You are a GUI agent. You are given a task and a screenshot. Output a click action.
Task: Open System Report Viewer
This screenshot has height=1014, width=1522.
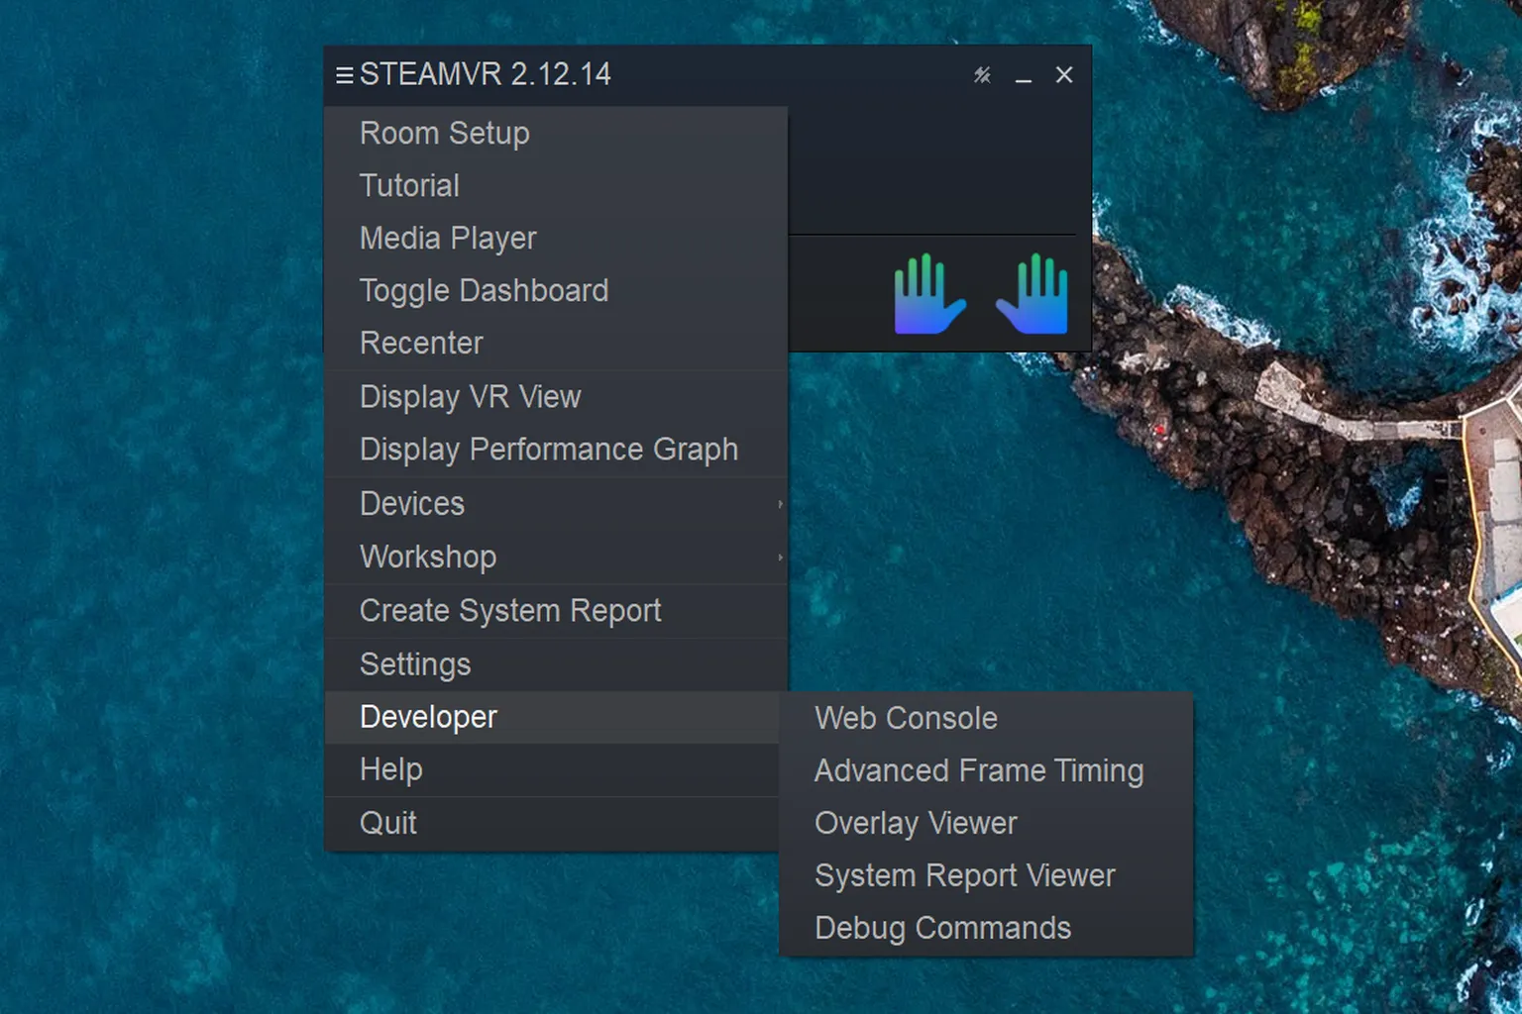coord(986,875)
